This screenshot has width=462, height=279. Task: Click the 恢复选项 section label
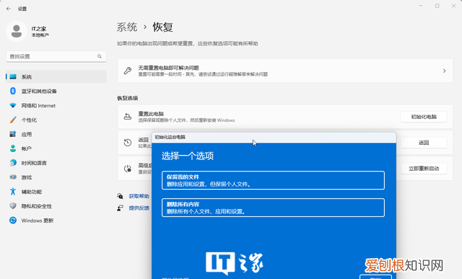tap(128, 98)
